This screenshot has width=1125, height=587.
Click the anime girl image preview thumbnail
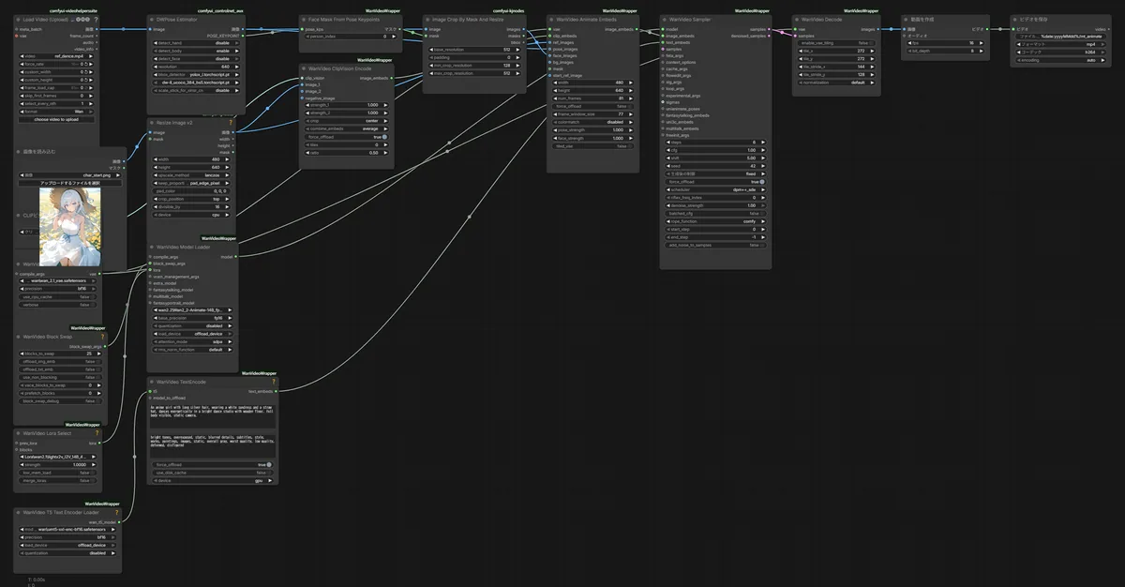[70, 225]
